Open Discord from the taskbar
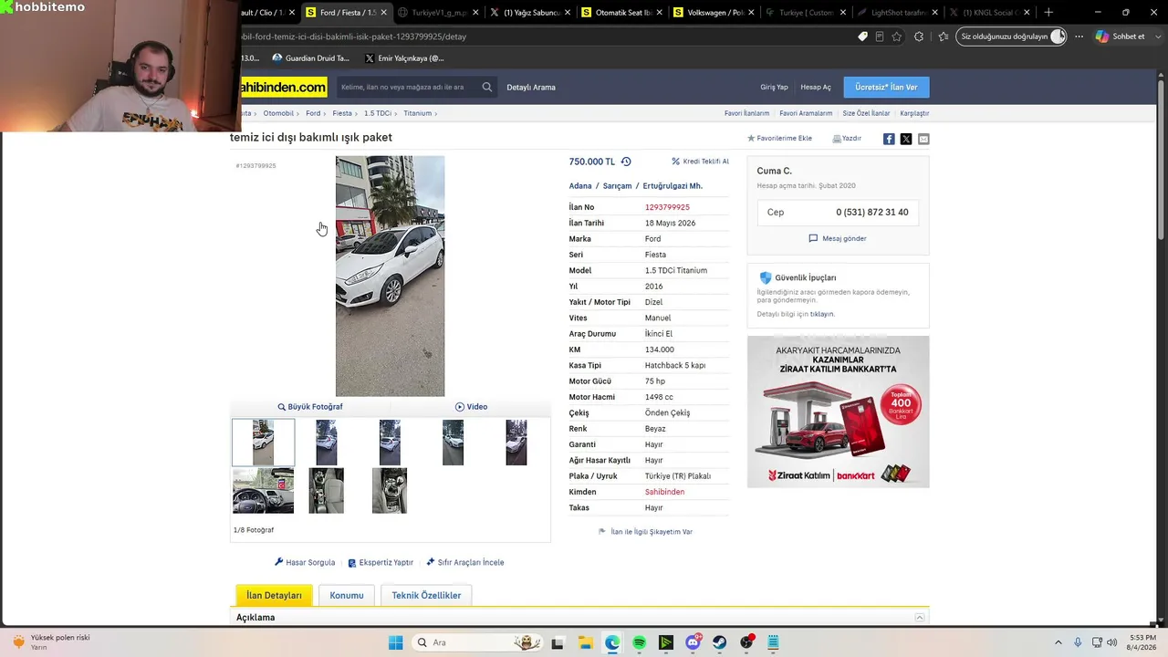 click(x=693, y=642)
